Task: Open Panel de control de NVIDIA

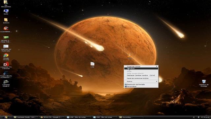Action: [x=141, y=78]
